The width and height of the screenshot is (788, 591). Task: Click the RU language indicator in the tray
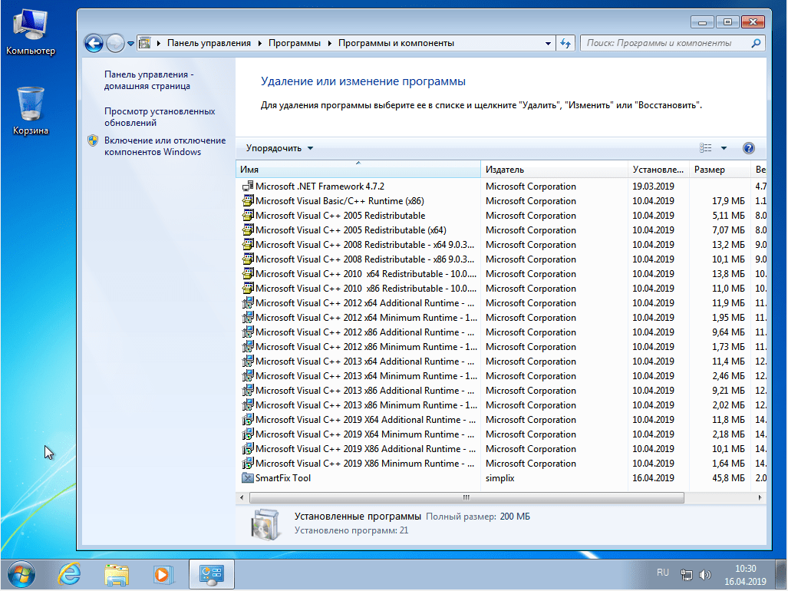tap(663, 573)
